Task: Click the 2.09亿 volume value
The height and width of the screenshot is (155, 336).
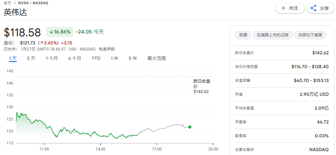Action: click(322, 108)
